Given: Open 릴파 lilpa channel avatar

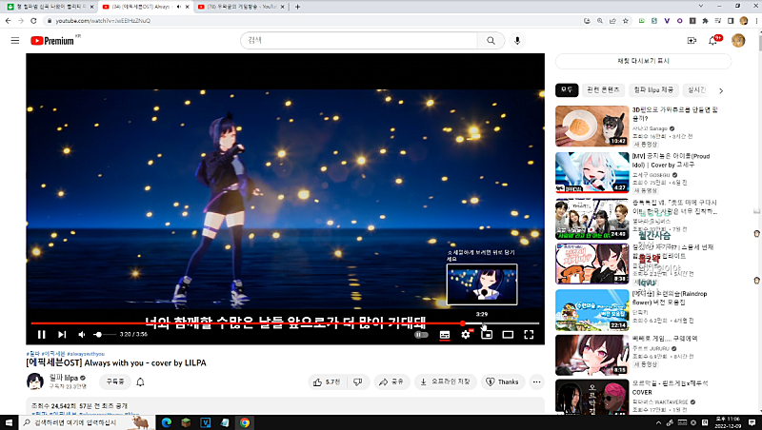Looking at the screenshot, I should tap(35, 381).
